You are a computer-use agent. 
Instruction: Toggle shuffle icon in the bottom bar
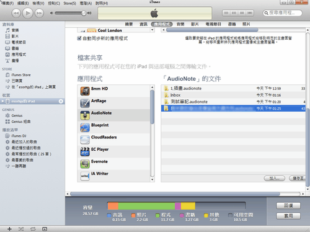point(21,229)
